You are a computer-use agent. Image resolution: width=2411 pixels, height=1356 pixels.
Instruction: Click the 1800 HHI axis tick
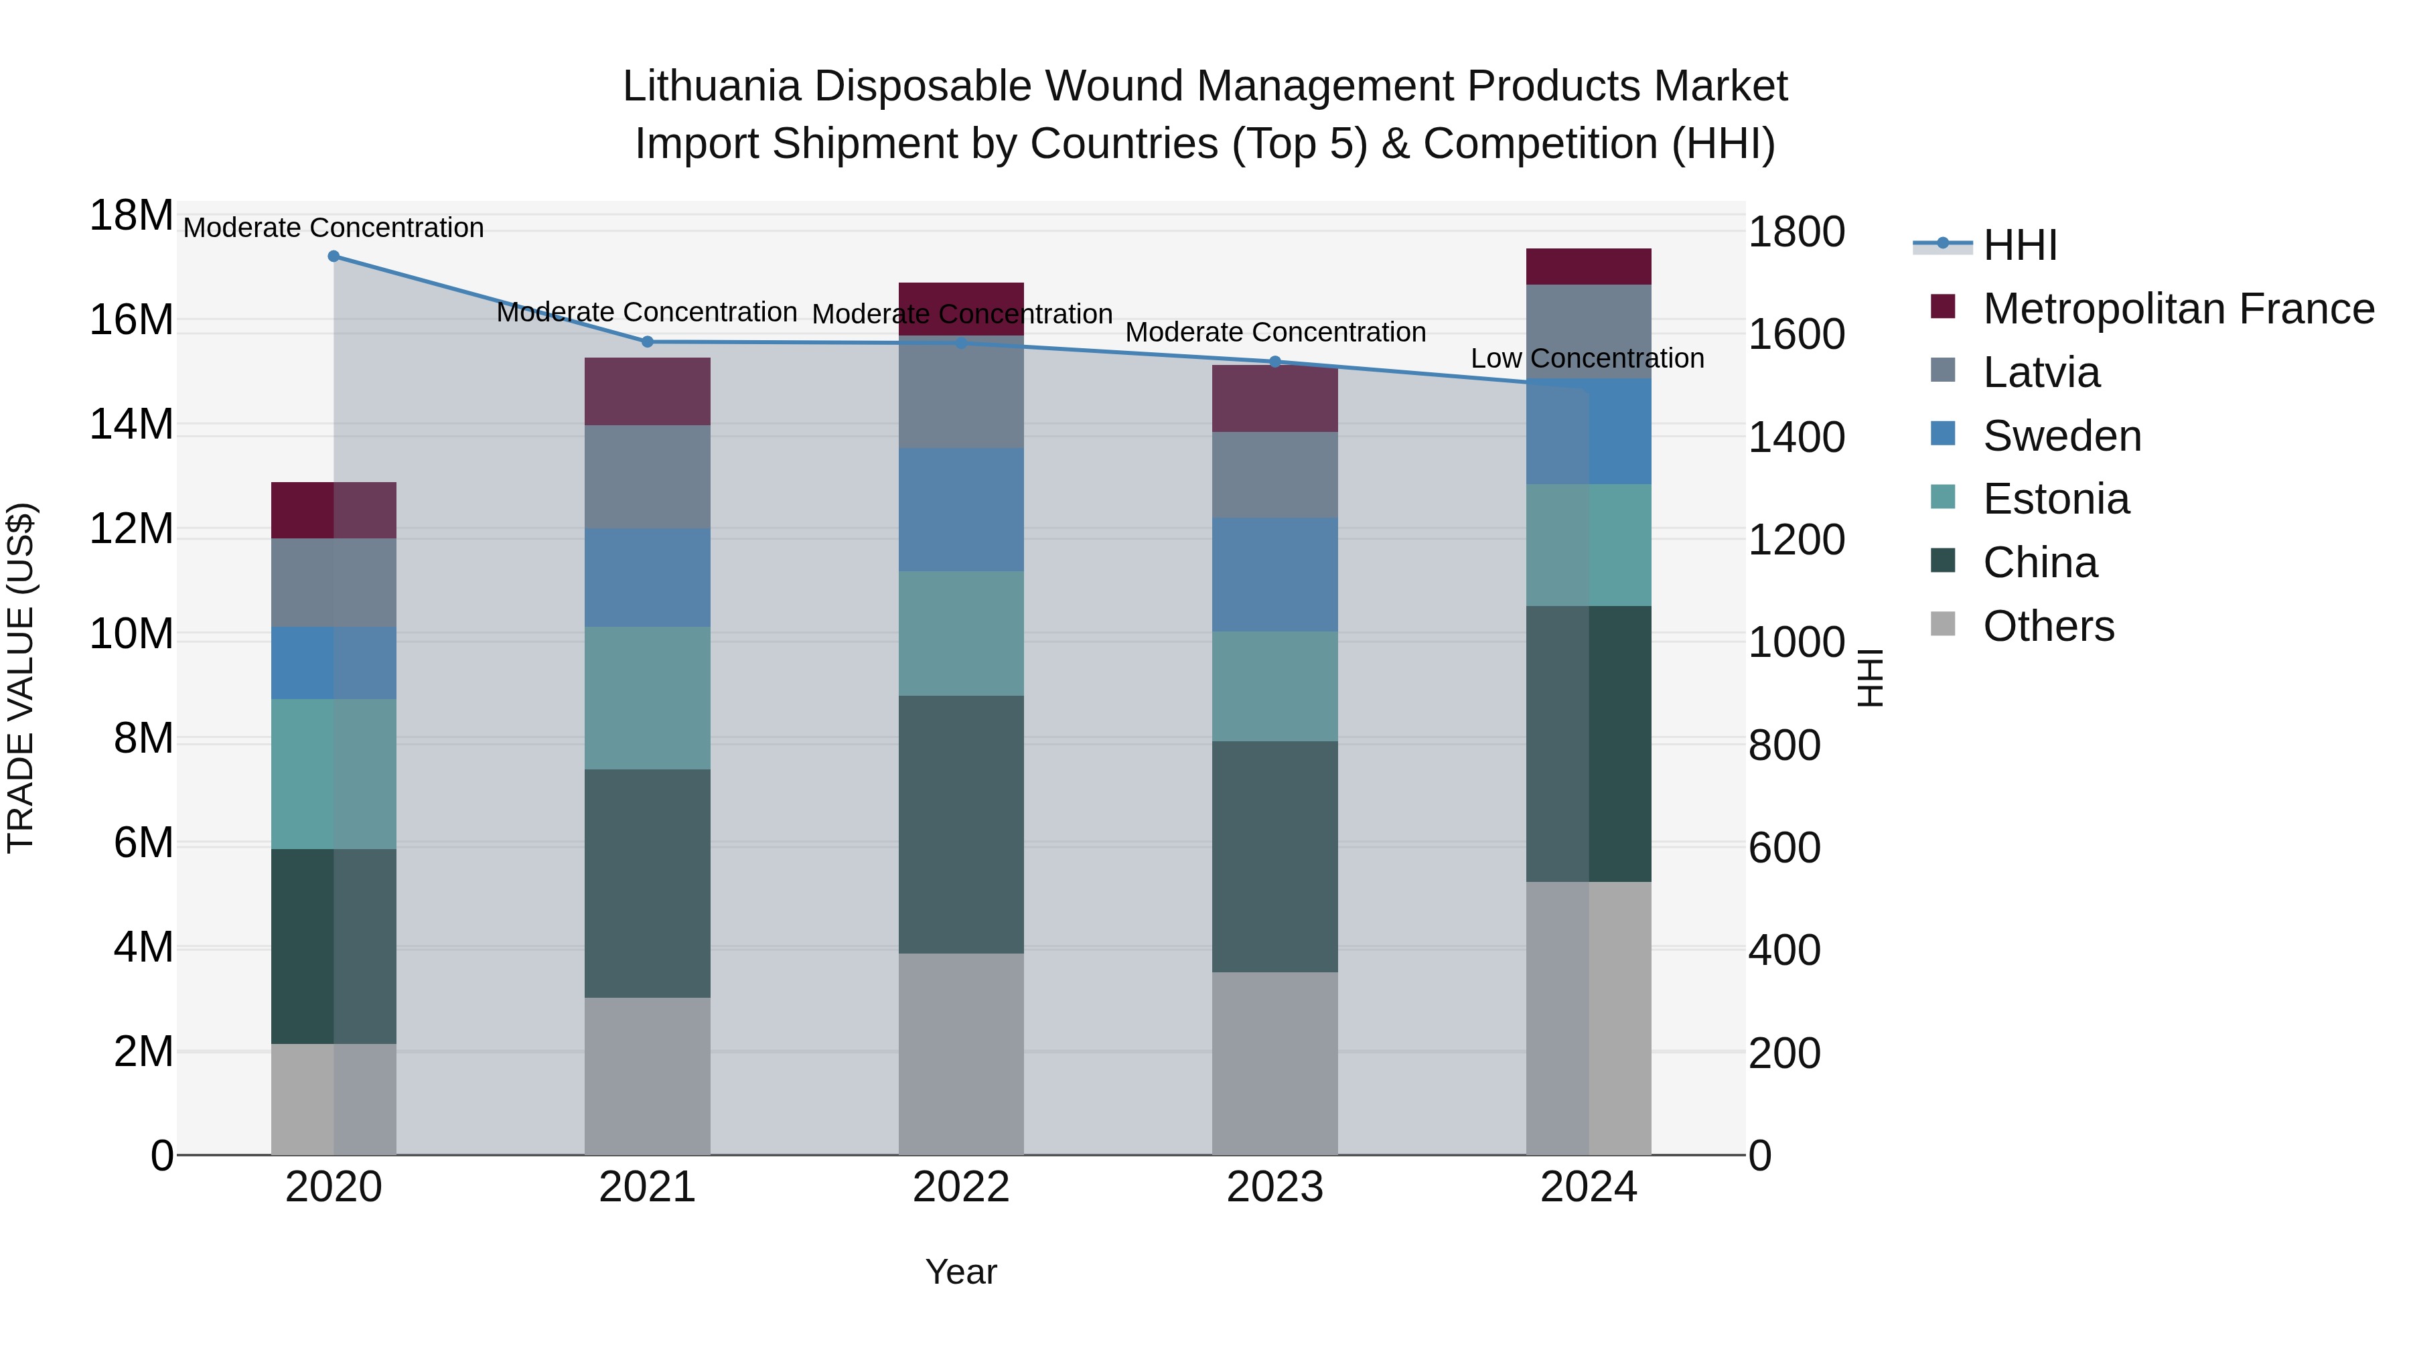coord(1797,232)
